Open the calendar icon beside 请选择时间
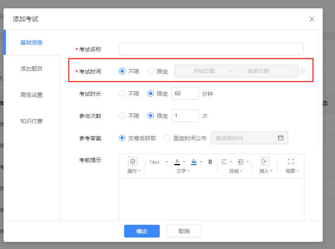 (281, 138)
